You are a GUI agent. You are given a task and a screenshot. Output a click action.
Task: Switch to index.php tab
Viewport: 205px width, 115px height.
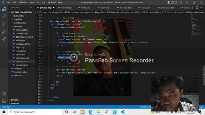click(x=145, y=8)
